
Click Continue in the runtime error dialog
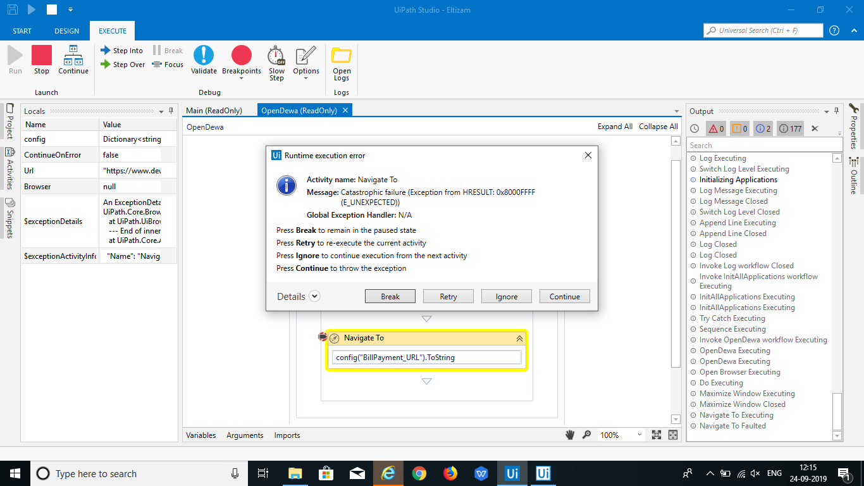click(x=565, y=297)
